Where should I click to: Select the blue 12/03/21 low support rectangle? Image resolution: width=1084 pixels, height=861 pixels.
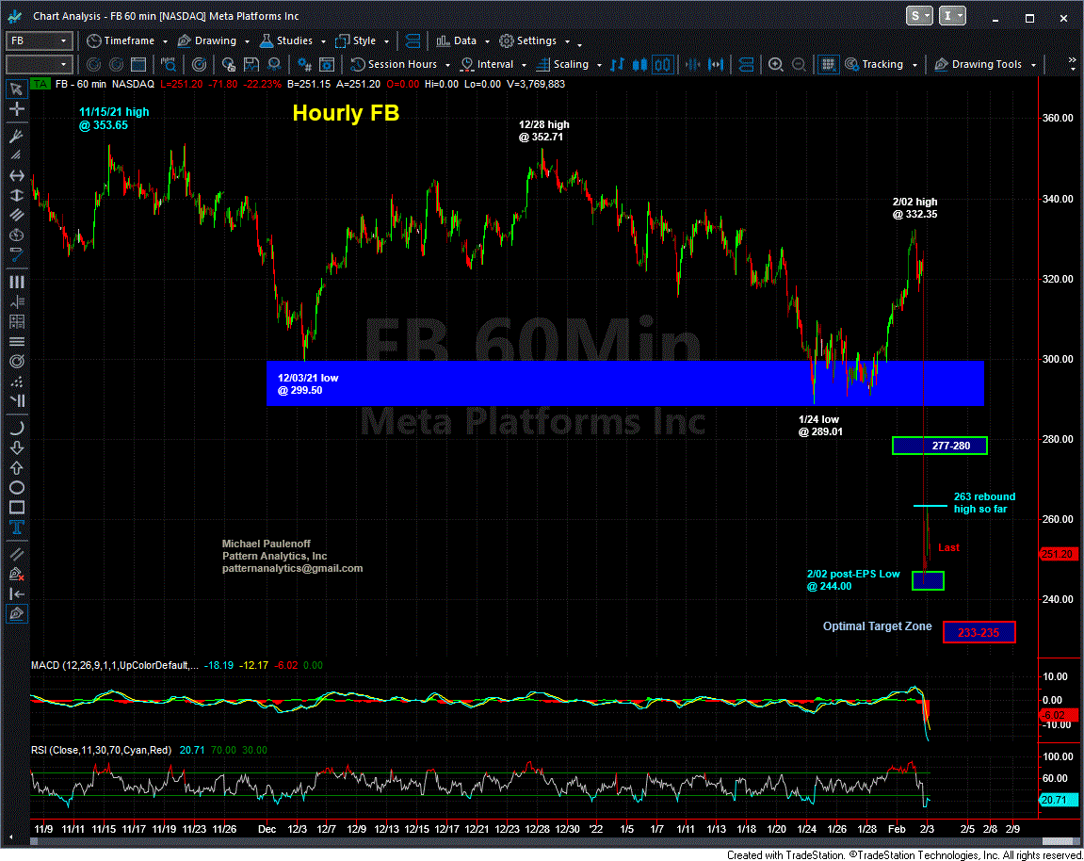pos(625,383)
